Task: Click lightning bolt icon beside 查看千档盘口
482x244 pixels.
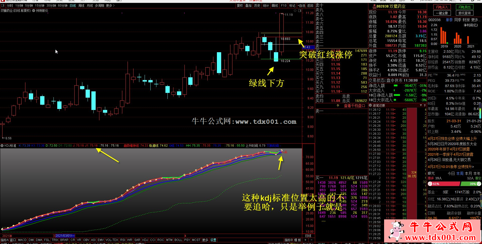Action: (338, 106)
